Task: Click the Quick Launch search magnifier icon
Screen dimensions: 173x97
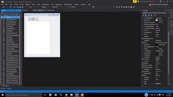Action: click(x=161, y=1)
